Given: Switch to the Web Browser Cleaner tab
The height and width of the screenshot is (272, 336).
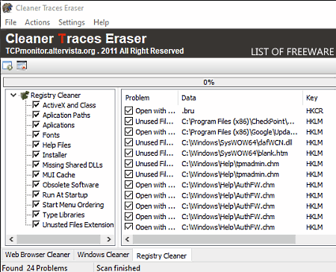Looking at the screenshot, I should [x=37, y=255].
